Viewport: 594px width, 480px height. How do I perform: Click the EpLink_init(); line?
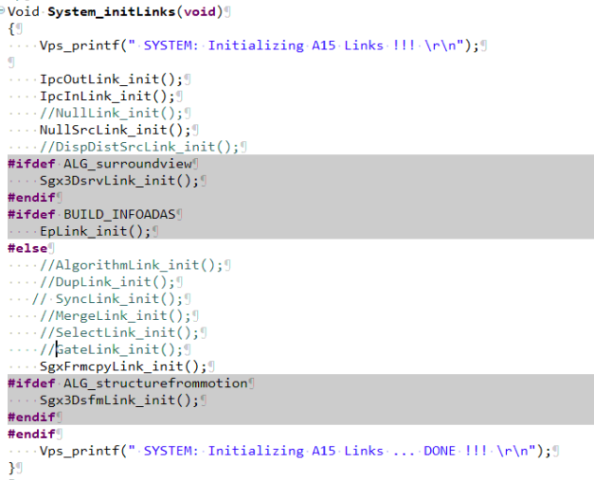point(96,231)
